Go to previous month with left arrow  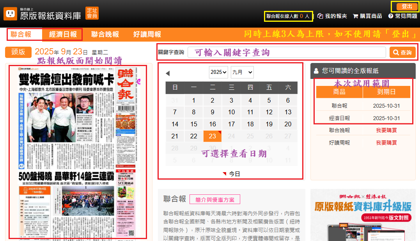[168, 73]
